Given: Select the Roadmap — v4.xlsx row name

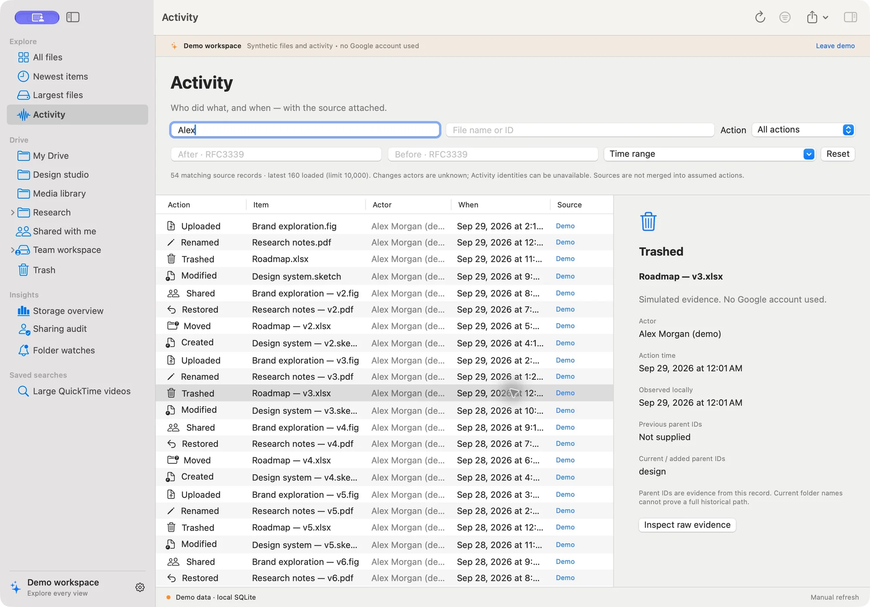Looking at the screenshot, I should tap(291, 460).
